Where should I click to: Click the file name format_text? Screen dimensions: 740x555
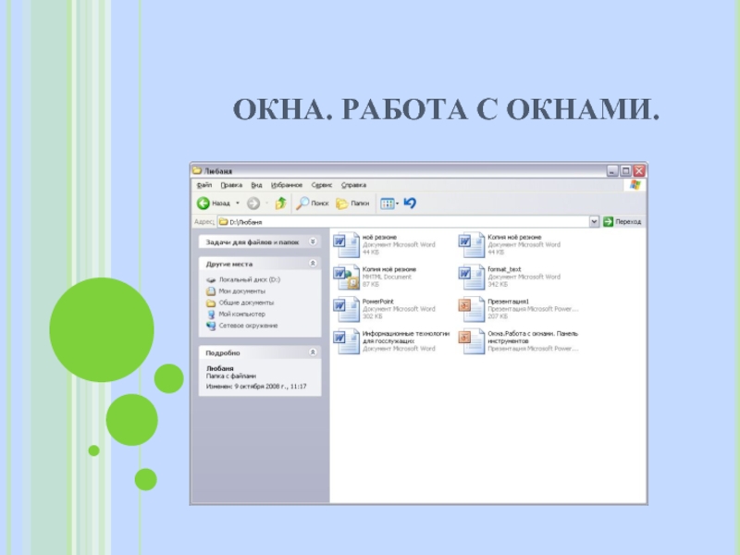[x=504, y=269]
